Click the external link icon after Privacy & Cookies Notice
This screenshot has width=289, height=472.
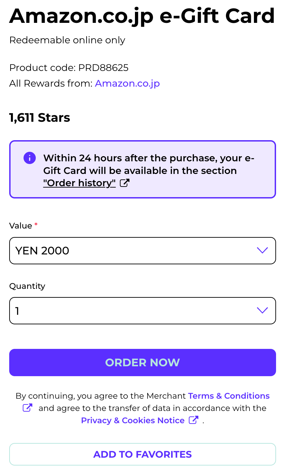click(x=194, y=420)
